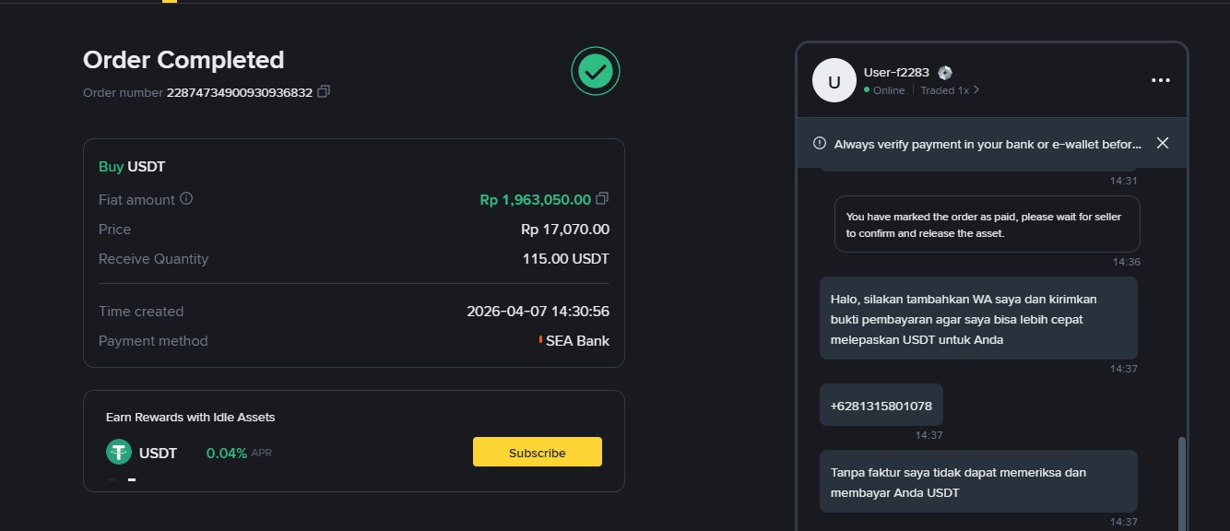Click the USDT Tether coin icon
1230x531 pixels.
[x=119, y=453]
